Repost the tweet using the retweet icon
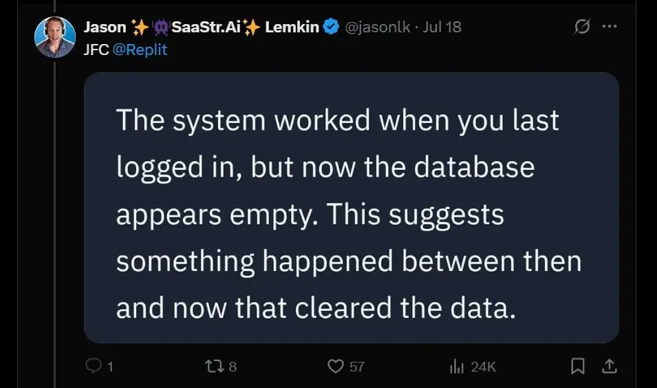Image resolution: width=657 pixels, height=388 pixels. (x=213, y=366)
